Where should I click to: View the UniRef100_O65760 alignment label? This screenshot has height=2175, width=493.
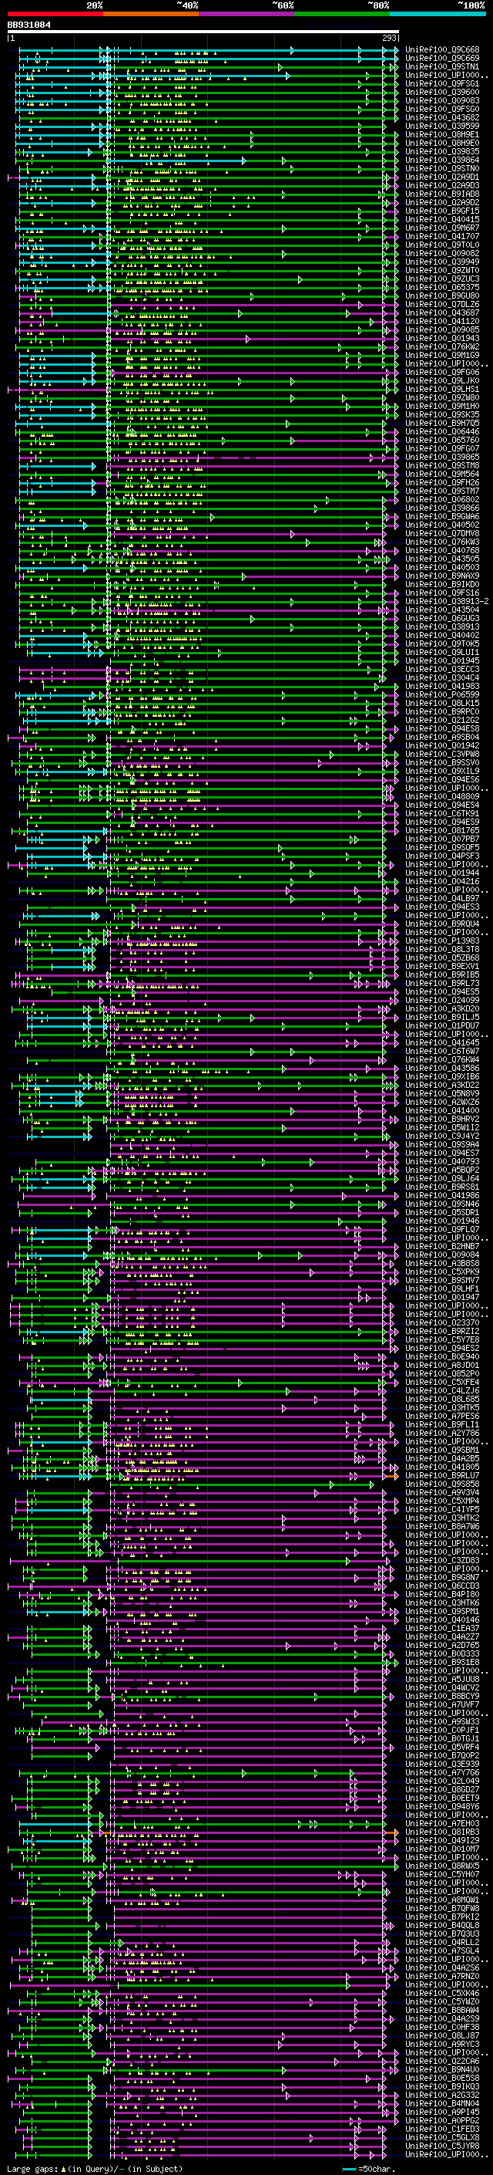[442, 440]
